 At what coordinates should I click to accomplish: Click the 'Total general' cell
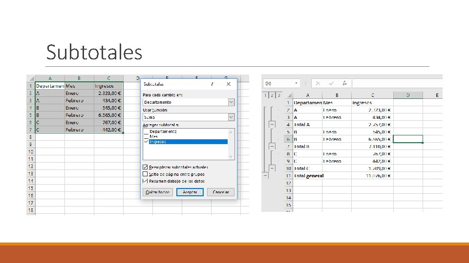[x=308, y=176]
